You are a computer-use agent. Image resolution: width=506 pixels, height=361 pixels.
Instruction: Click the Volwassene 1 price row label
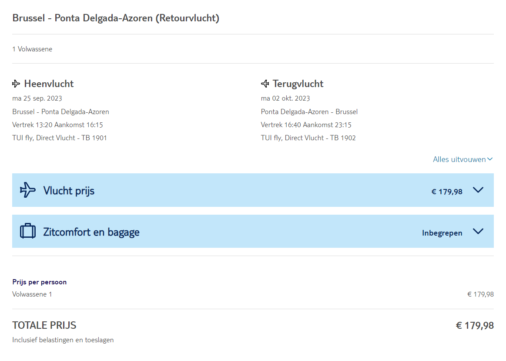pos(32,294)
